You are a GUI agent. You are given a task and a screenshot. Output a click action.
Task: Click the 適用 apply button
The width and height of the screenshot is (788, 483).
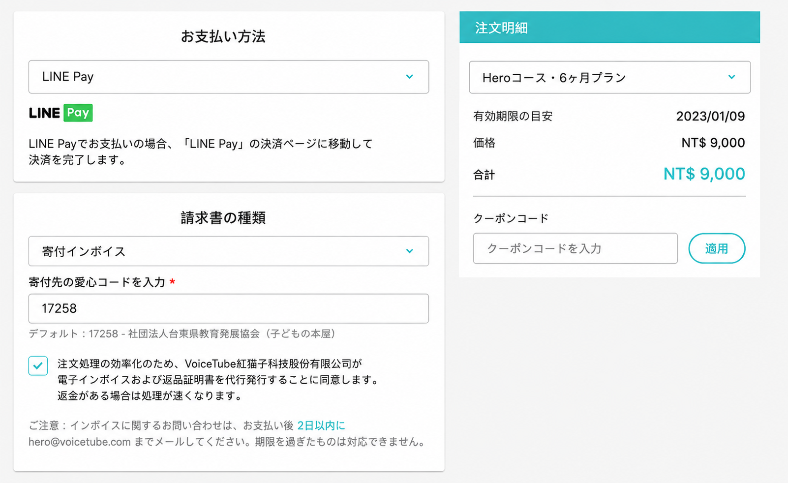pos(717,248)
